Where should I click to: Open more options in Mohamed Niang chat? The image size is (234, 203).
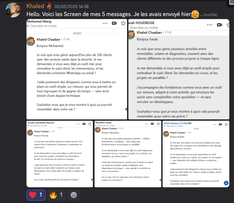click(x=105, y=23)
